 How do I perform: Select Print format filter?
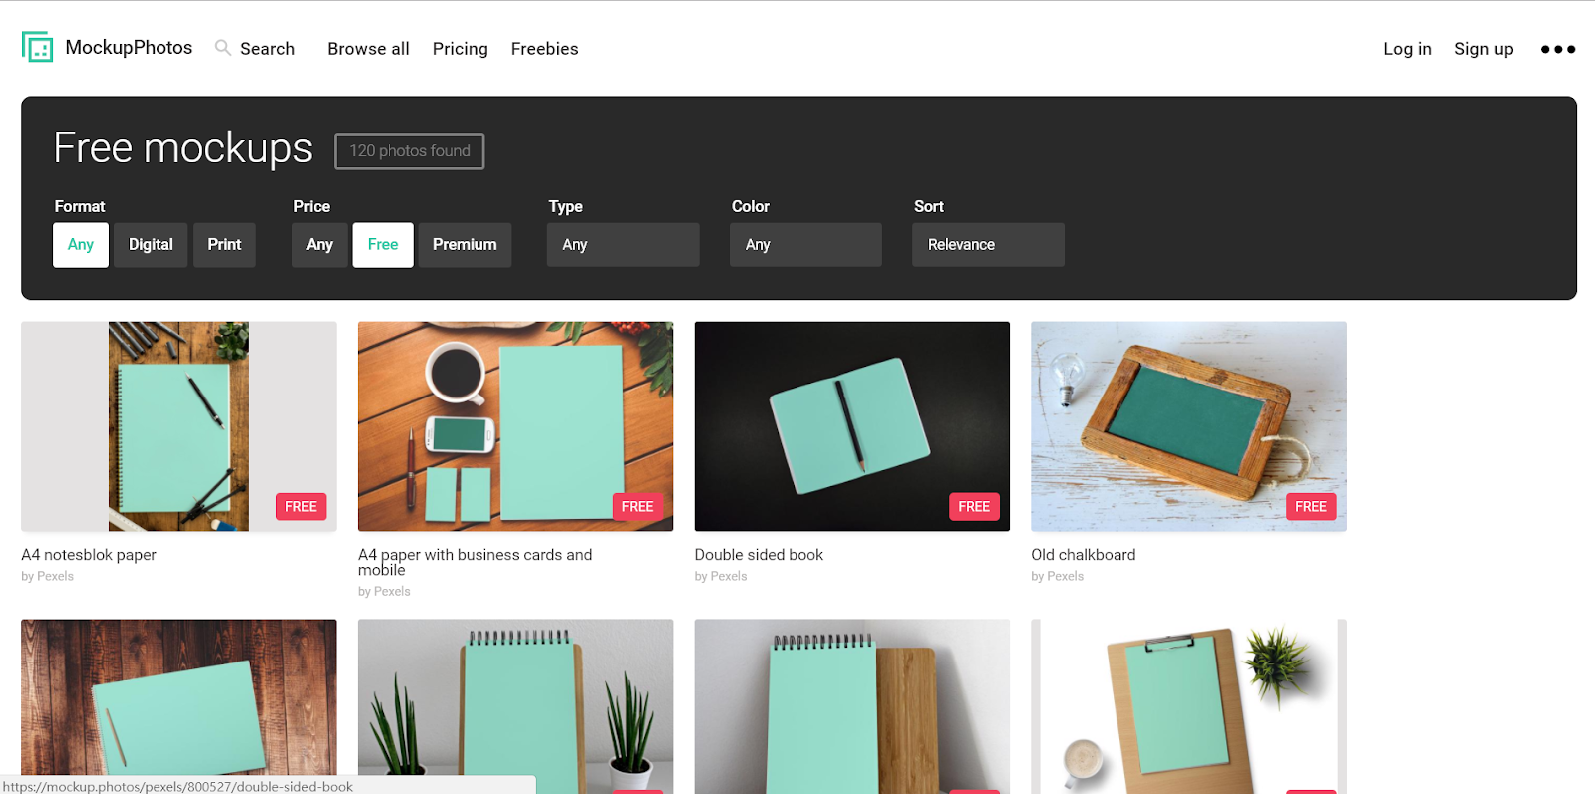(224, 245)
